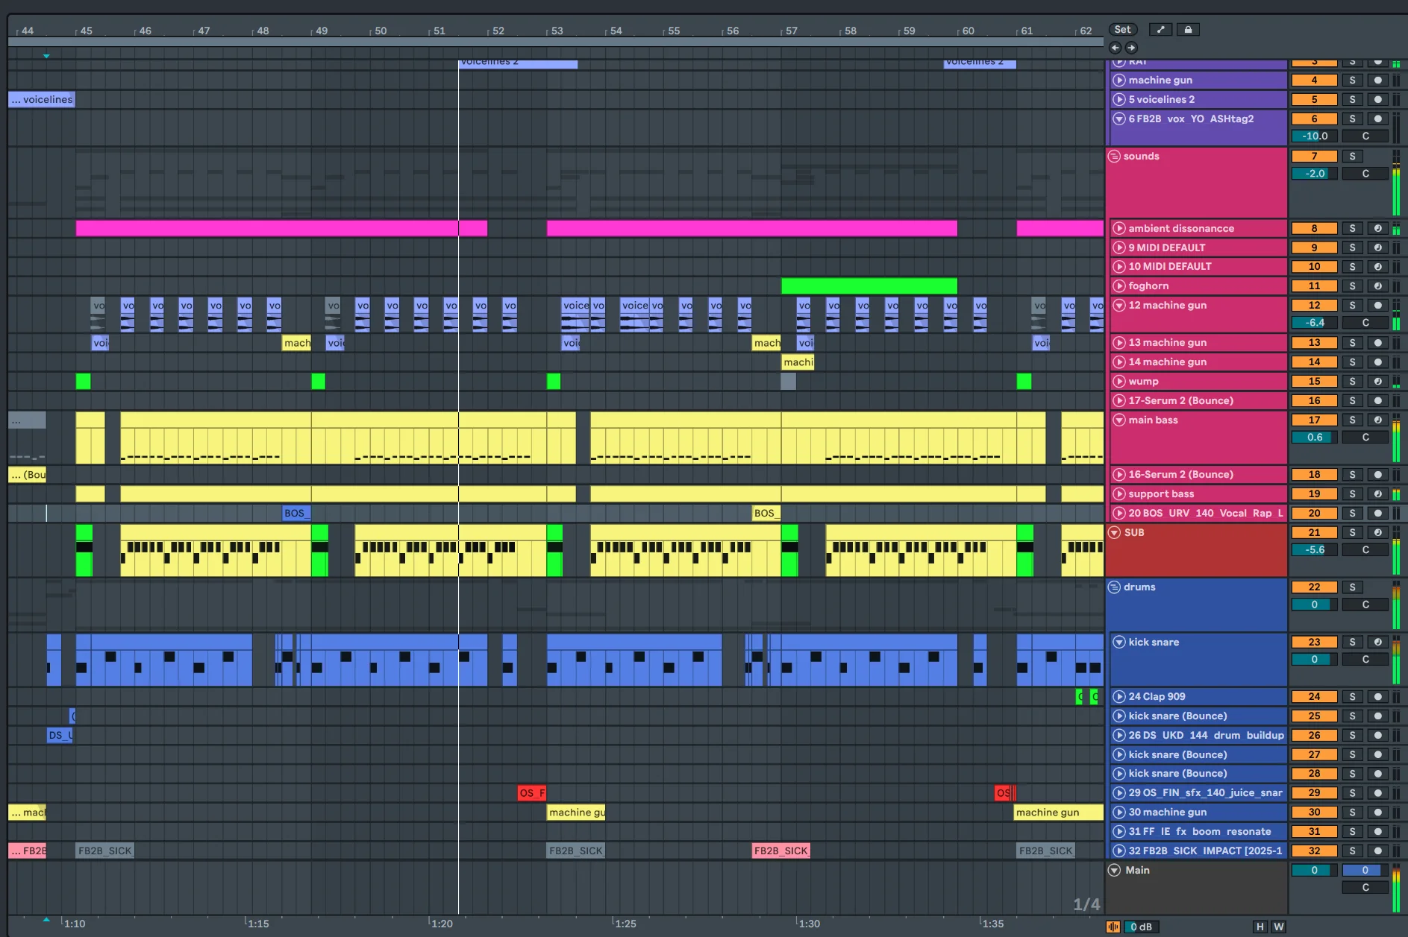1408x937 pixels.
Task: Collapse the main bass track
Action: [x=1119, y=420]
